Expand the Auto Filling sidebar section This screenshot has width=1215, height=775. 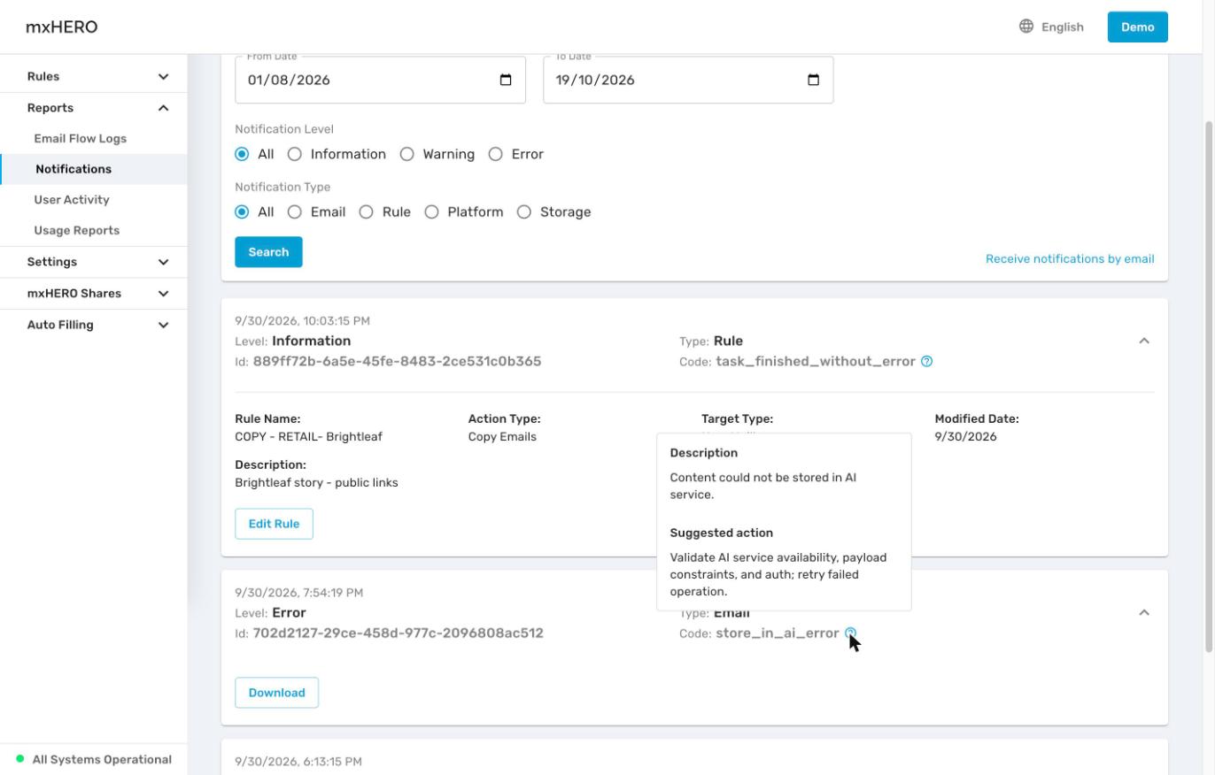94,325
